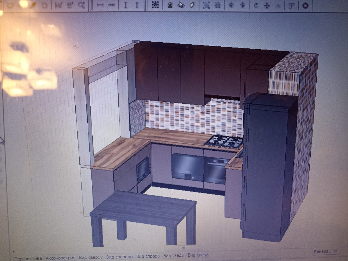Click the toolbar icon left of the magnifier
Image resolution: width=348 pixels, height=261 pixels.
(70, 5)
